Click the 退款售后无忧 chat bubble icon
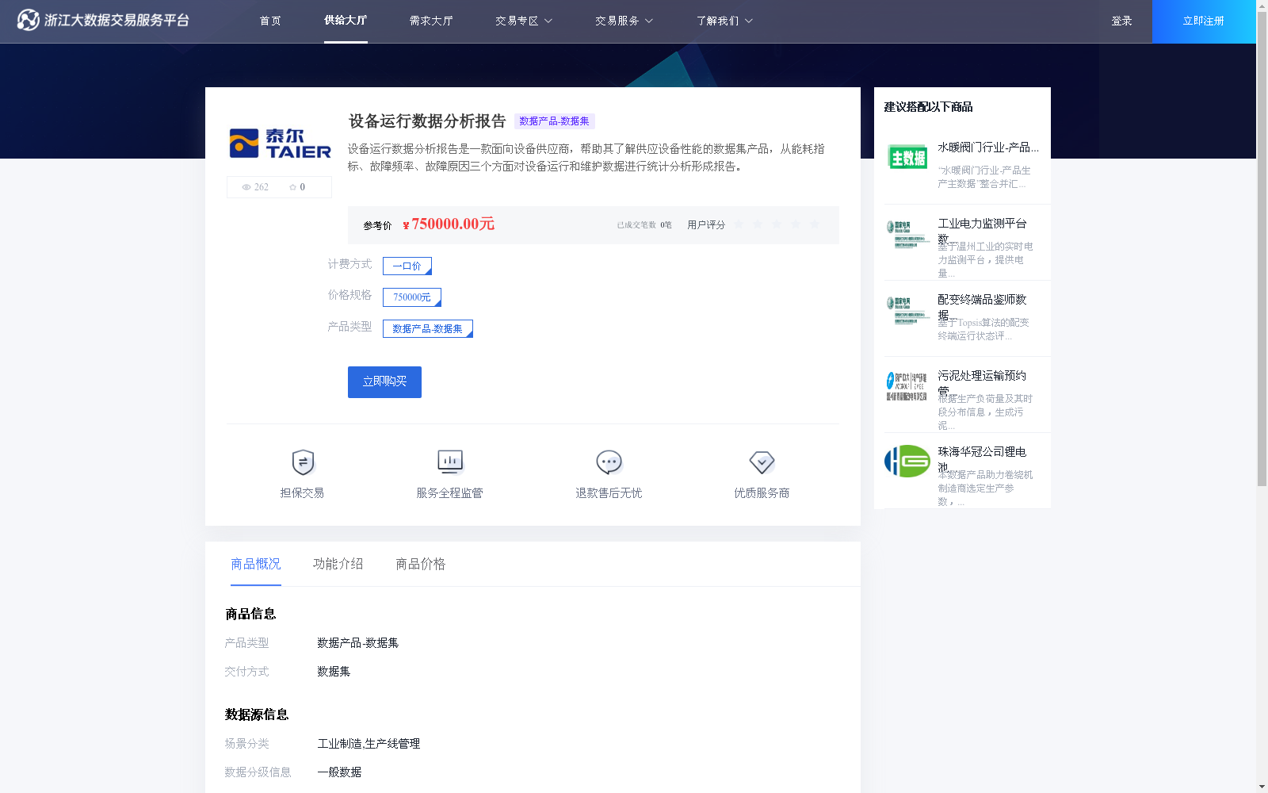The width and height of the screenshot is (1268, 793). [x=609, y=462]
